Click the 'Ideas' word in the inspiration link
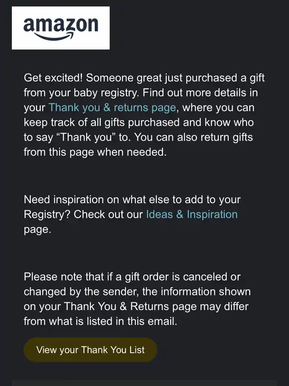 (159, 214)
